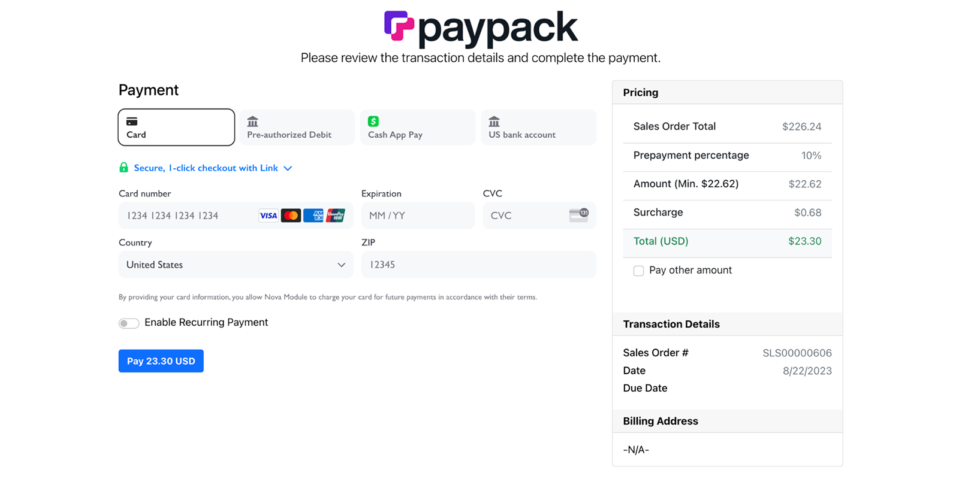Click the UnionPay card icon
This screenshot has height=479, width=959.
pyautogui.click(x=336, y=215)
